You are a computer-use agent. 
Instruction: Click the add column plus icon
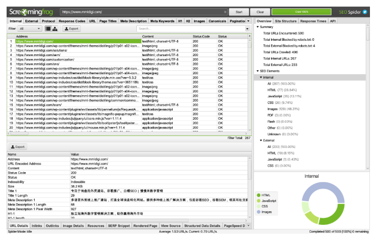[x=250, y=36]
